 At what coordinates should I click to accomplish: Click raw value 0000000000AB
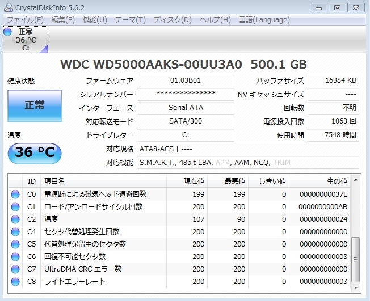click(x=323, y=207)
